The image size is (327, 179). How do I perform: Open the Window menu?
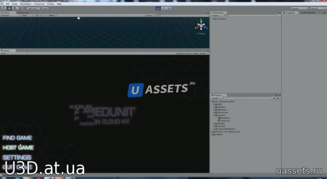tap(51, 4)
